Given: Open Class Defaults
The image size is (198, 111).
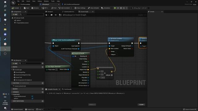Looking at the screenshot, I should tap(93, 8).
